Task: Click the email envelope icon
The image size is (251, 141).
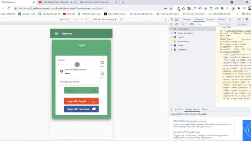Action: point(102,62)
